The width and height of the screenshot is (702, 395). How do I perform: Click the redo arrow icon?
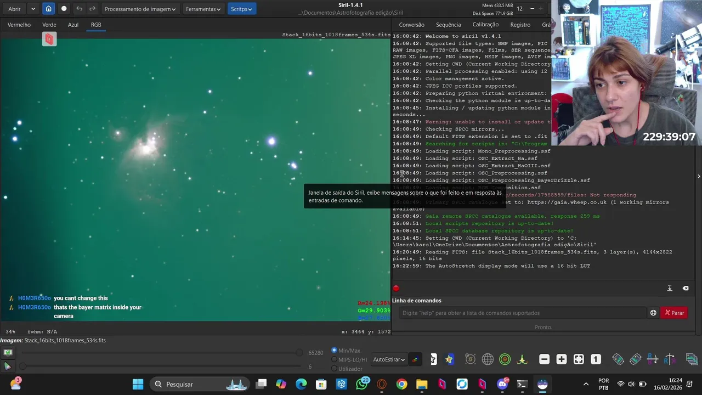[x=92, y=9]
